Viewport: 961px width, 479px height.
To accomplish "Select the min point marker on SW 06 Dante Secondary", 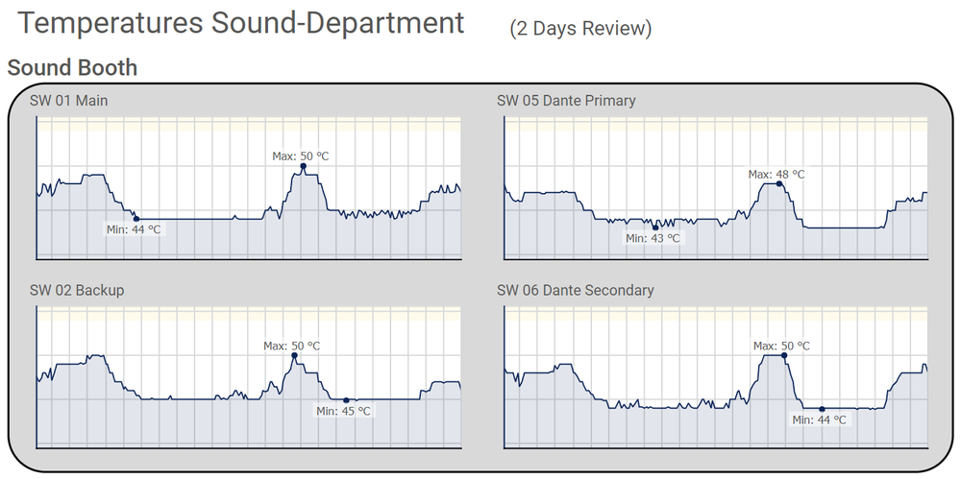I will coord(822,409).
